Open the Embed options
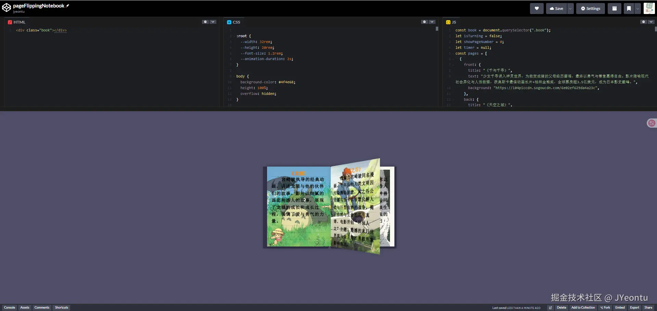Image resolution: width=657 pixels, height=311 pixels. tap(620, 308)
